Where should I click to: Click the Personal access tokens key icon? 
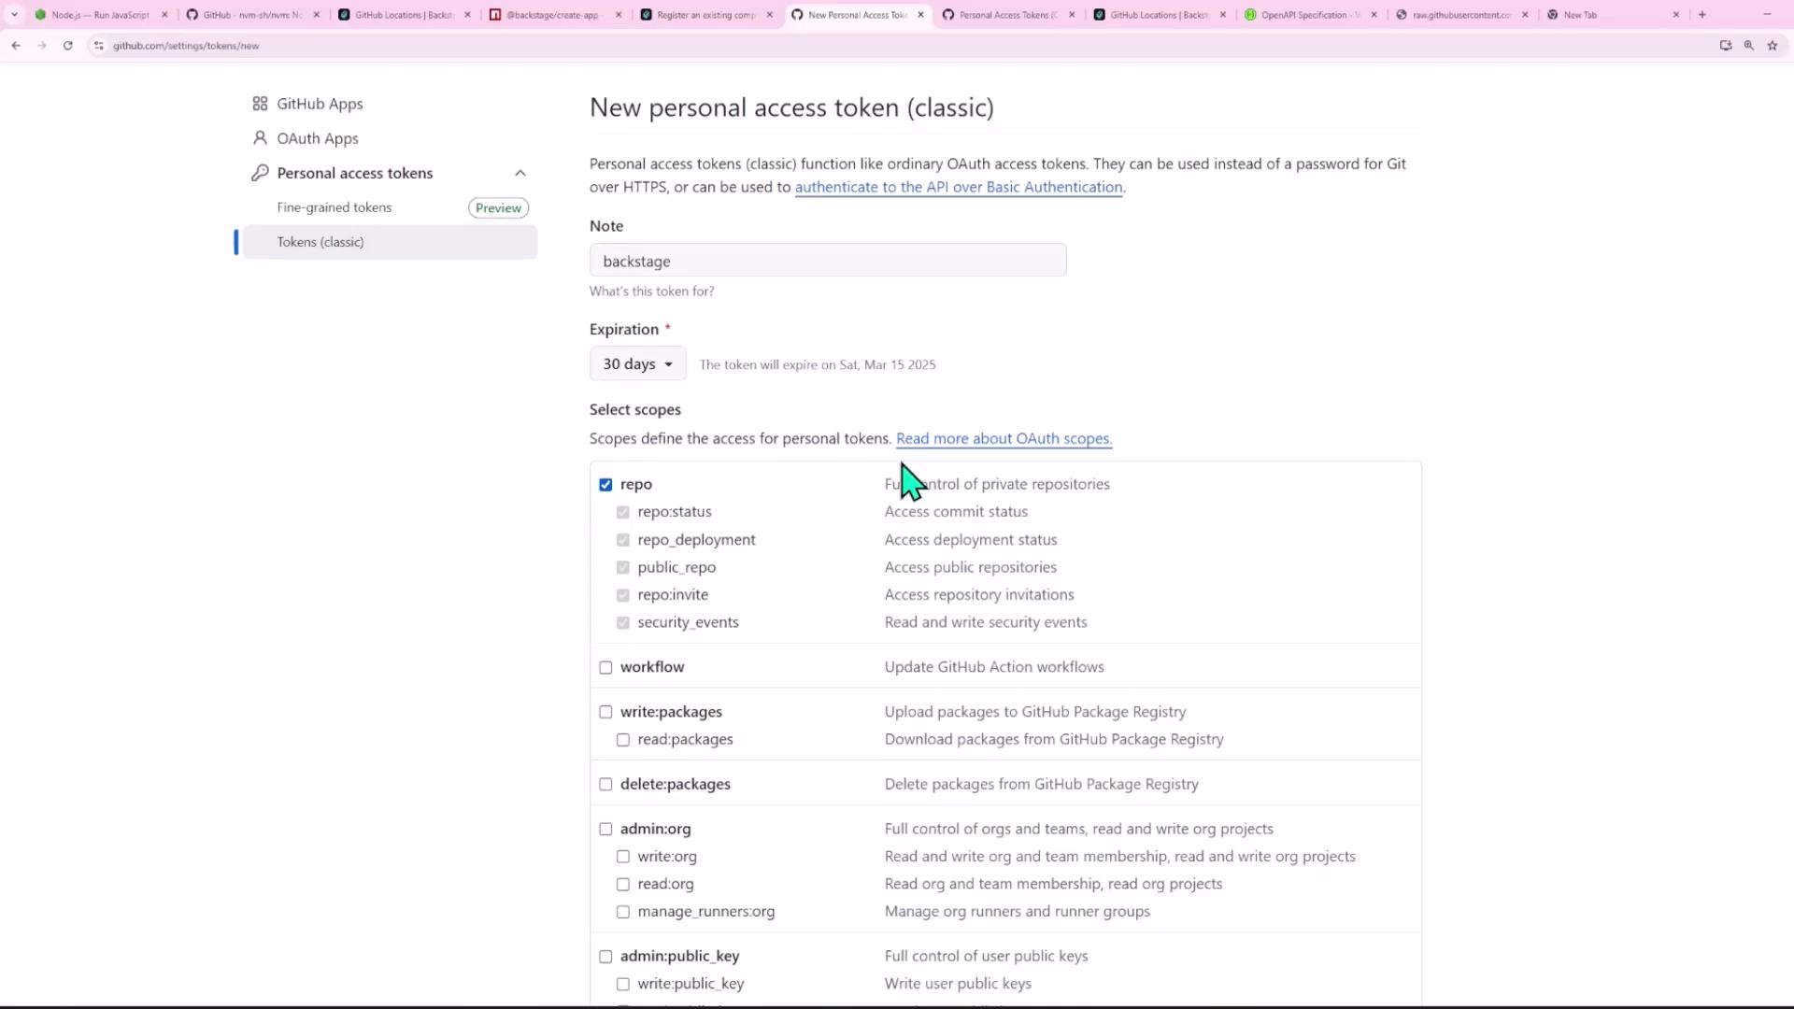(260, 173)
